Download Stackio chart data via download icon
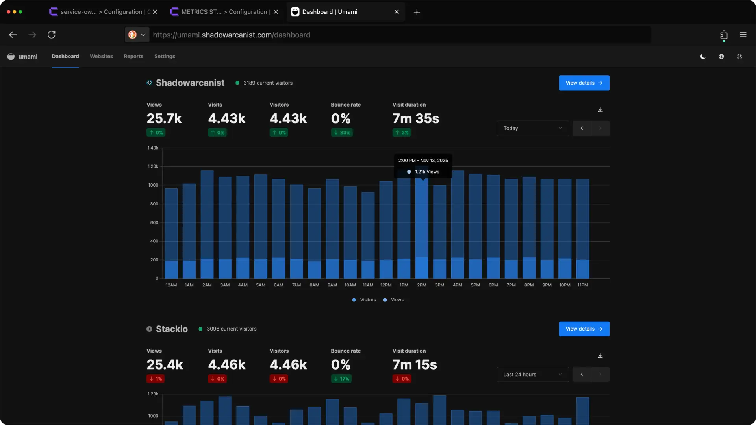 pyautogui.click(x=600, y=355)
